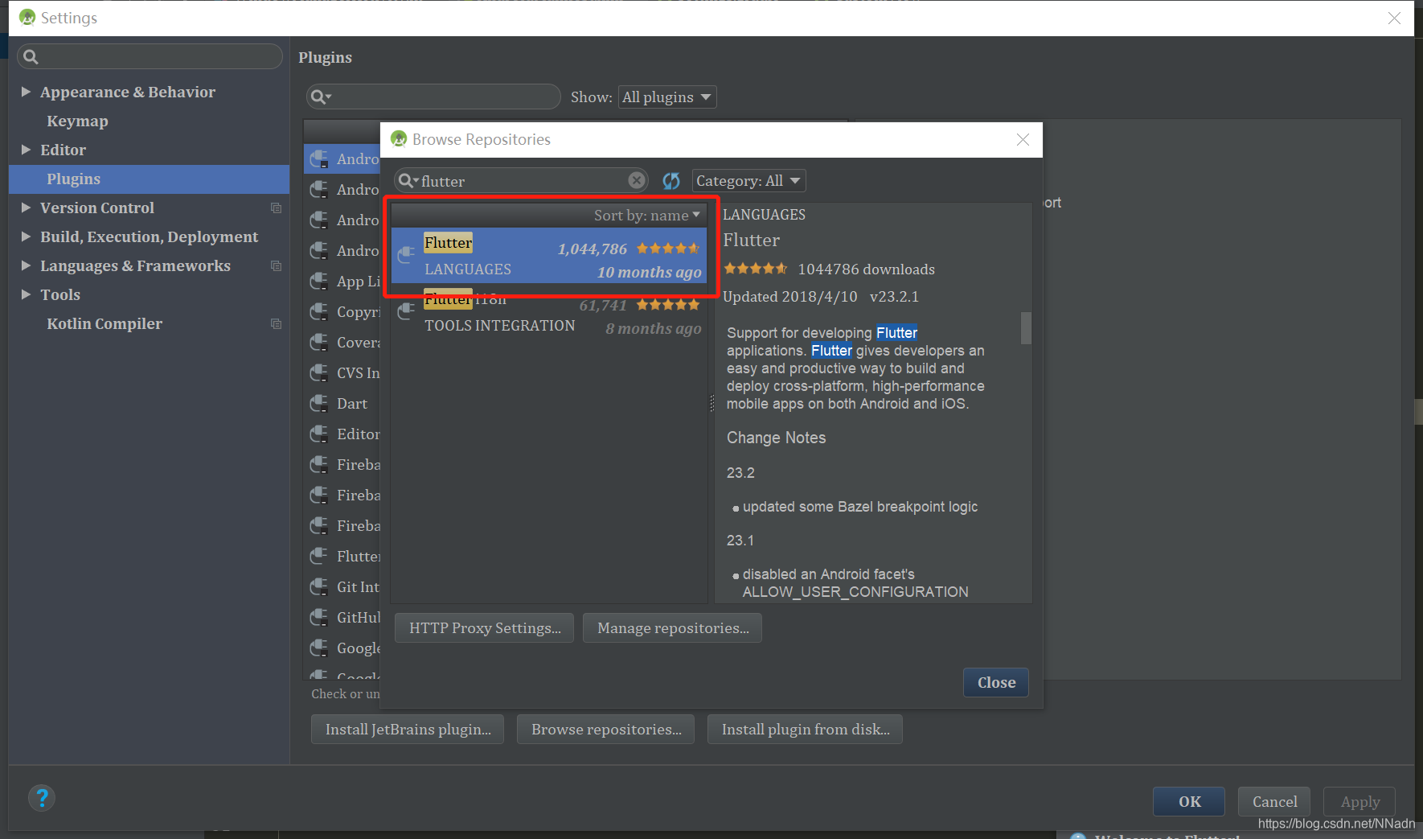
Task: Close the Browse Repositories dialog with Close button
Action: click(x=996, y=683)
